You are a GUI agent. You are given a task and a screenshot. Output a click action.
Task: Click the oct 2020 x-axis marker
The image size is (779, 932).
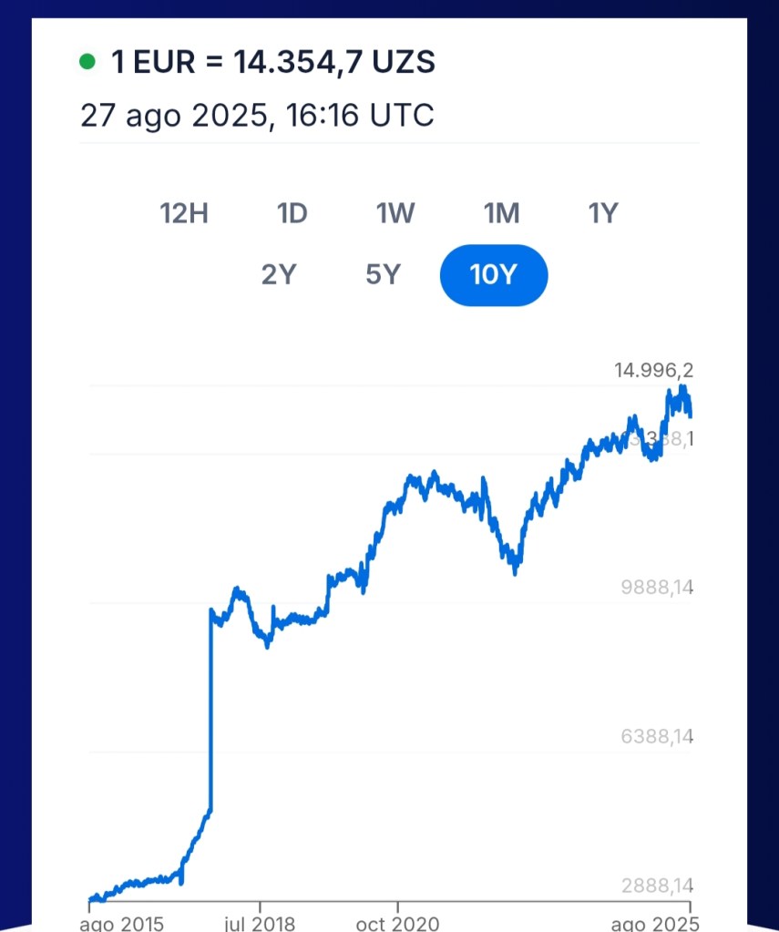[x=397, y=923]
